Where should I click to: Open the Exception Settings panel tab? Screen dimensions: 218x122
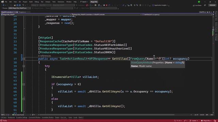pos(22,118)
